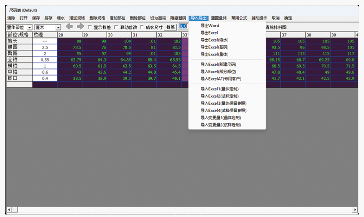Click horizontal scrollbar left arrow
Screen dimensions: 364x217
9,209
